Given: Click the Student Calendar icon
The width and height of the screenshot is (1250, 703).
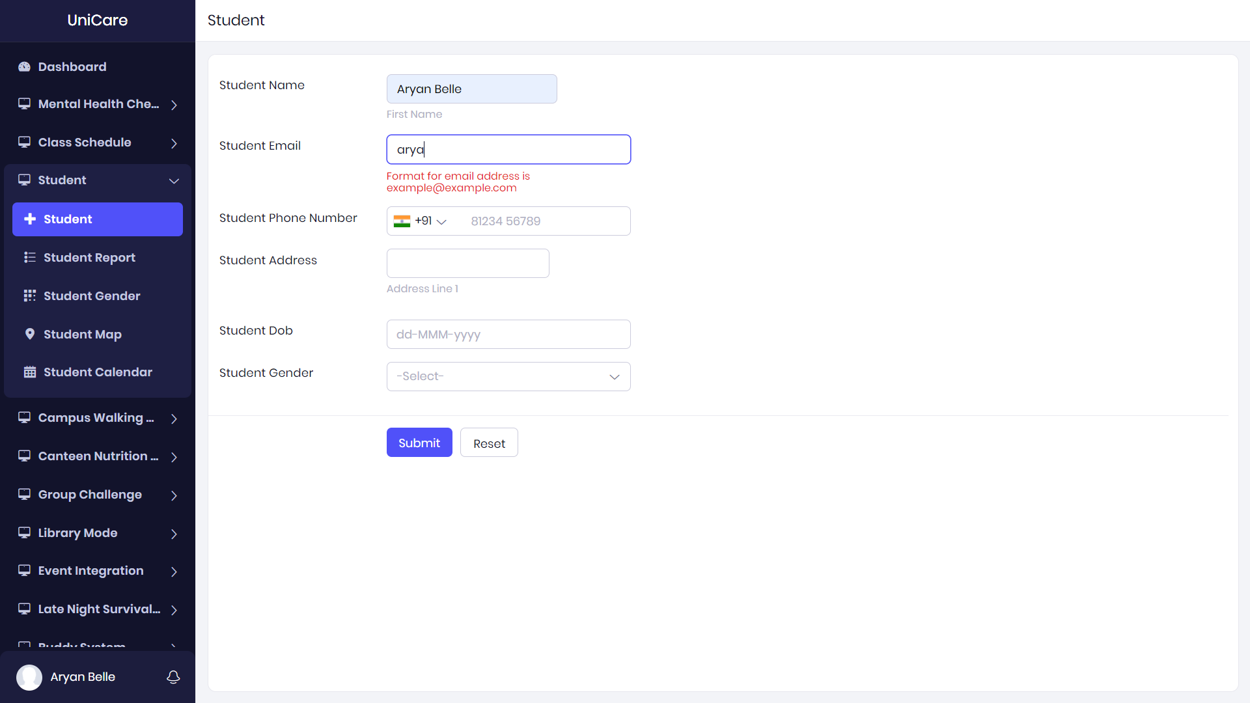Looking at the screenshot, I should click(x=29, y=372).
